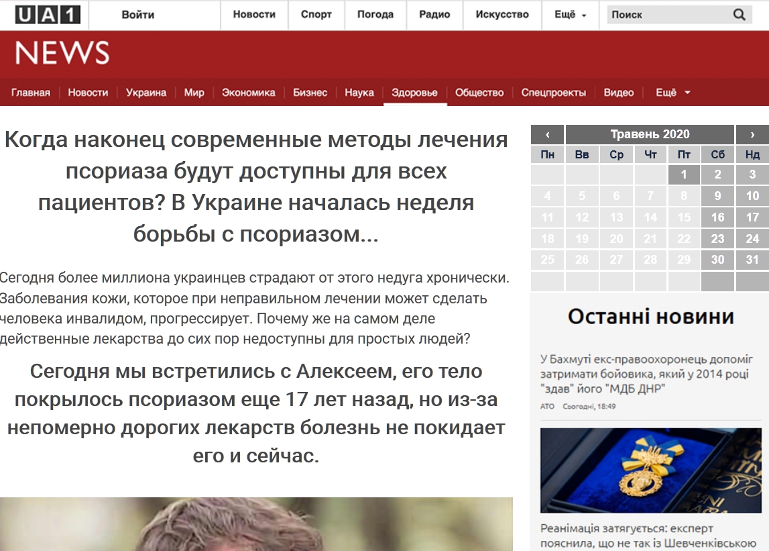
Task: Open Новости in the top bar
Action: [x=254, y=15]
